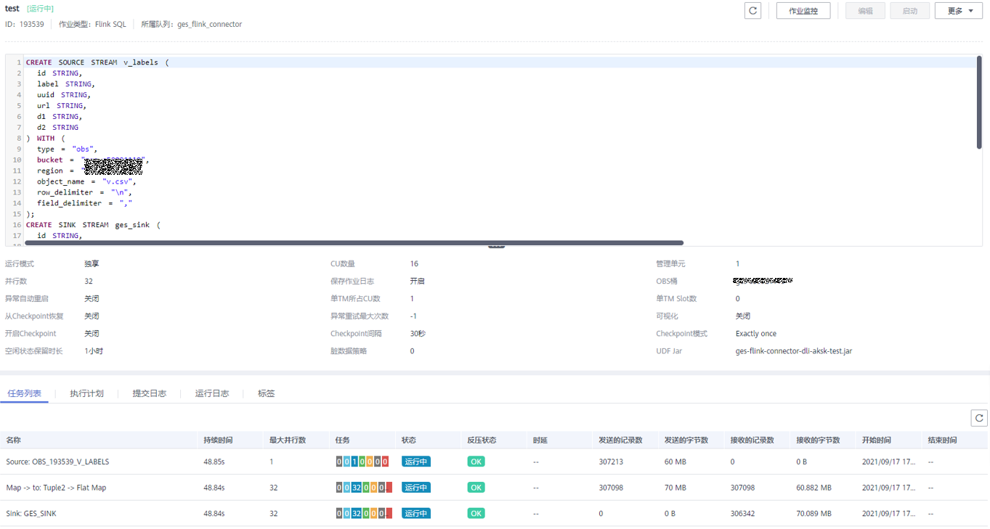
Task: Show the 提交日志 tab
Action: click(x=149, y=393)
